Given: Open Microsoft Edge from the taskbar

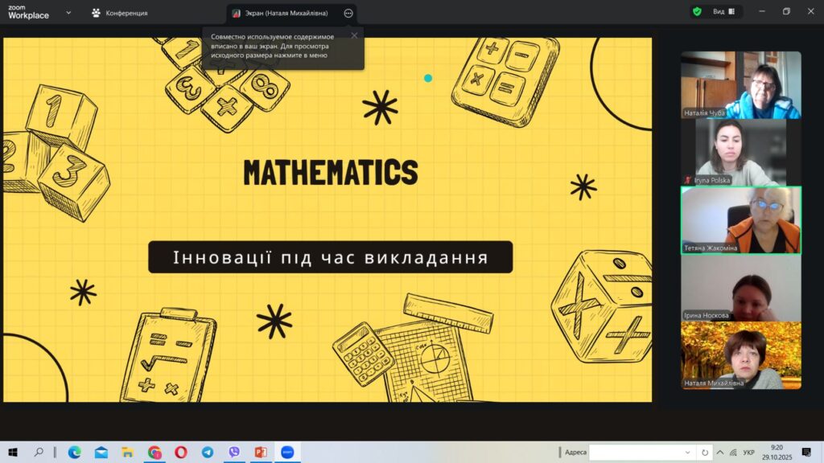Looking at the screenshot, I should coord(75,453).
